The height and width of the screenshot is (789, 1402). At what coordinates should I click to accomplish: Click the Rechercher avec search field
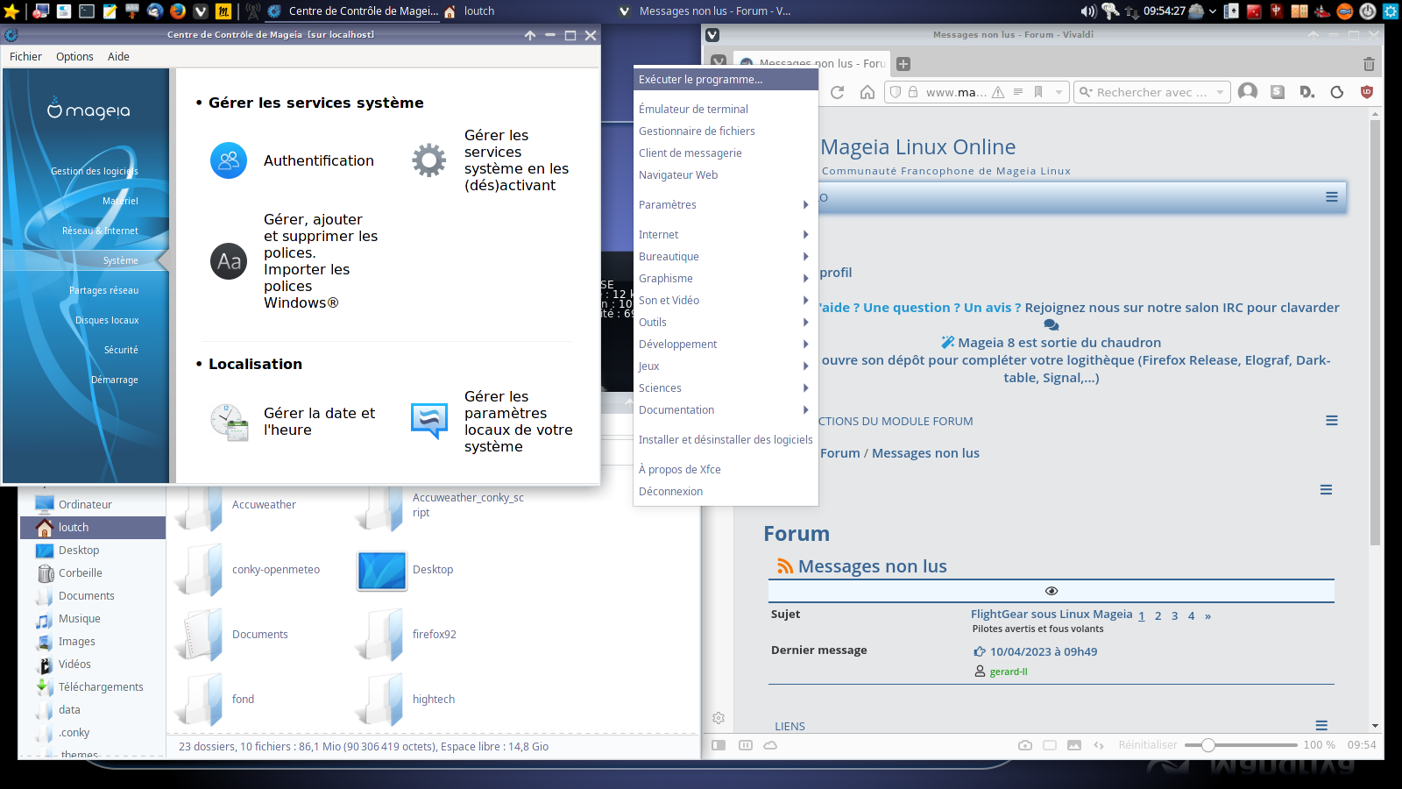coord(1151,92)
